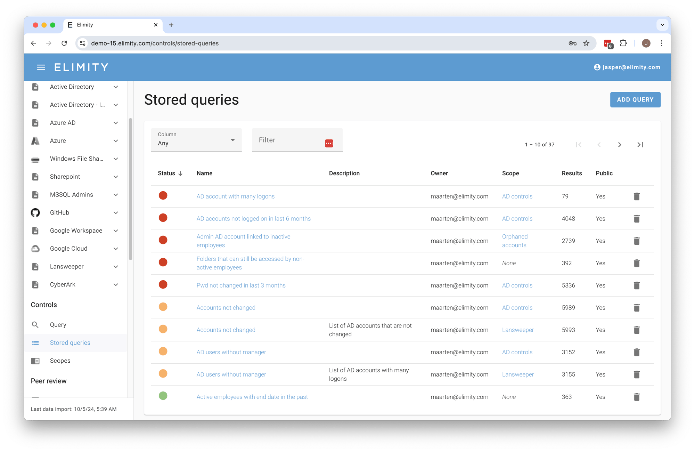Viewport: 695px width, 452px height.
Task: Open the Scopes section in sidebar
Action: [60, 361]
